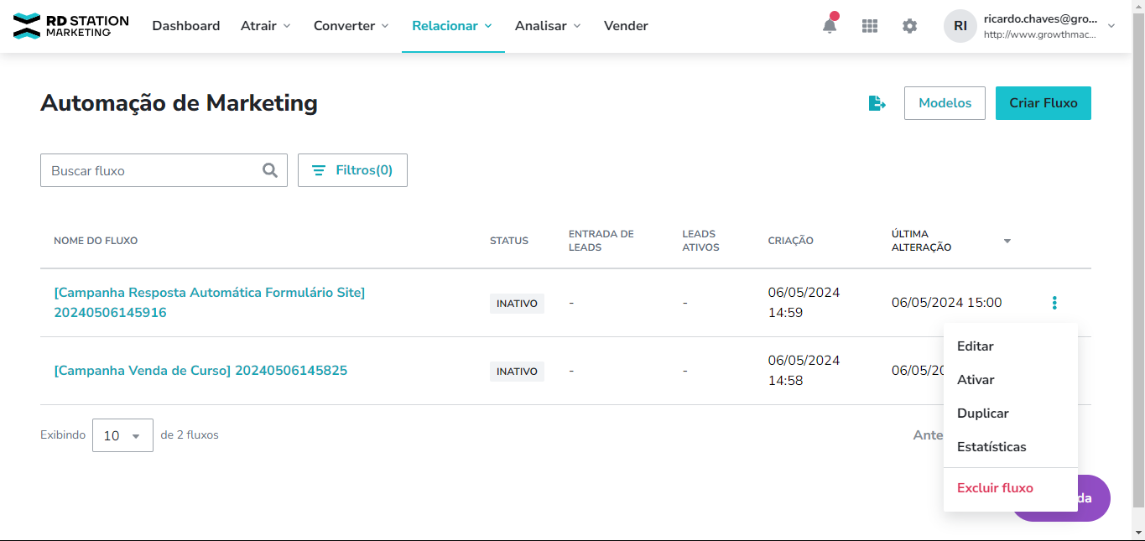Click the Modelos button

[x=945, y=103]
